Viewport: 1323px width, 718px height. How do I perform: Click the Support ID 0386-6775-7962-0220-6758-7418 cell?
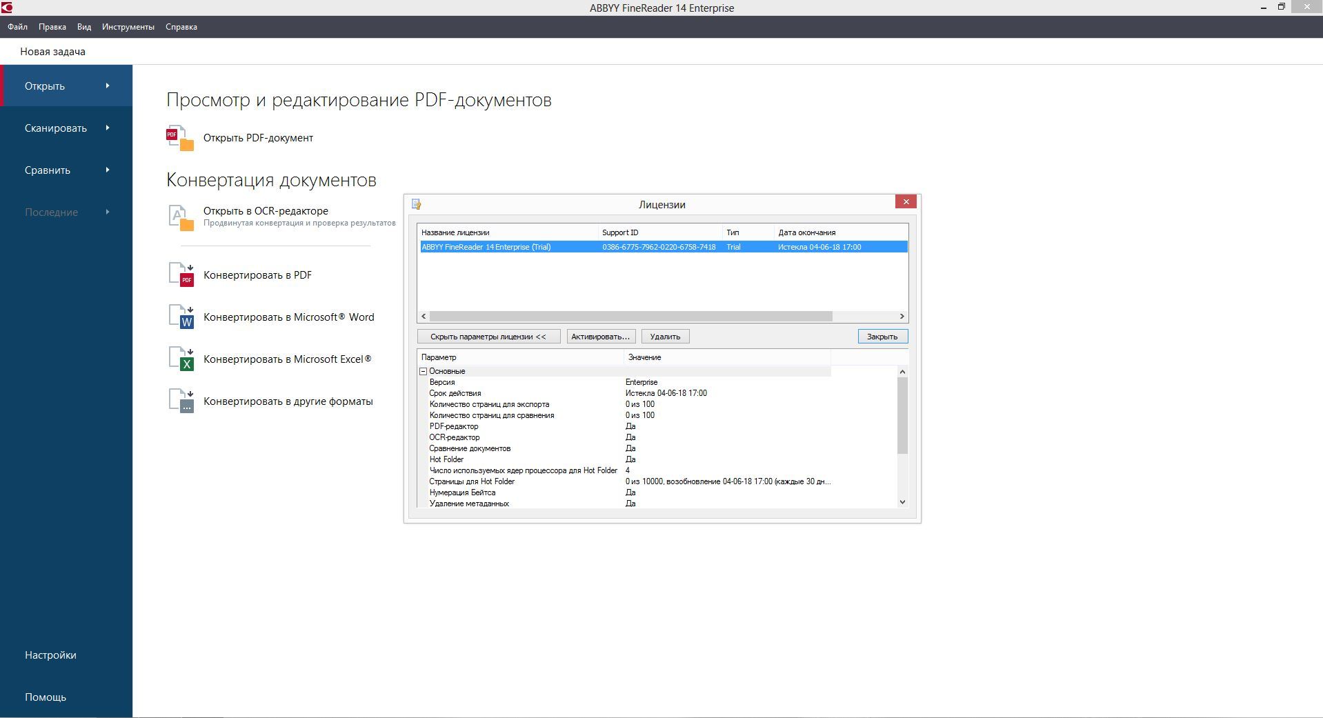click(x=659, y=247)
